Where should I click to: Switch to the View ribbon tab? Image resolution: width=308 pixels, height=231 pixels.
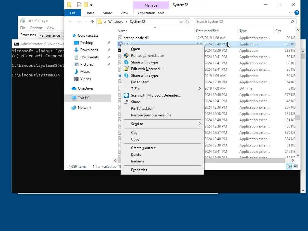pos(124,13)
